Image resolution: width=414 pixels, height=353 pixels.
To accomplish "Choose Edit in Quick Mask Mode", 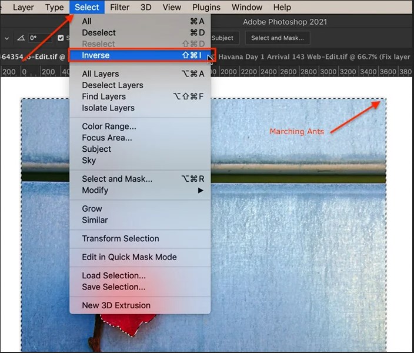I will (140, 257).
